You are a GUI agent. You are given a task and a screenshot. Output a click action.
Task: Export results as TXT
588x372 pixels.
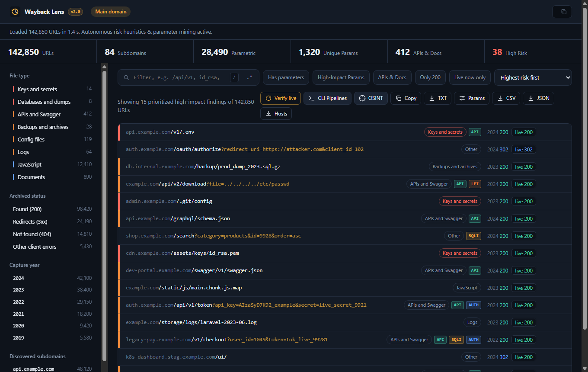(438, 98)
